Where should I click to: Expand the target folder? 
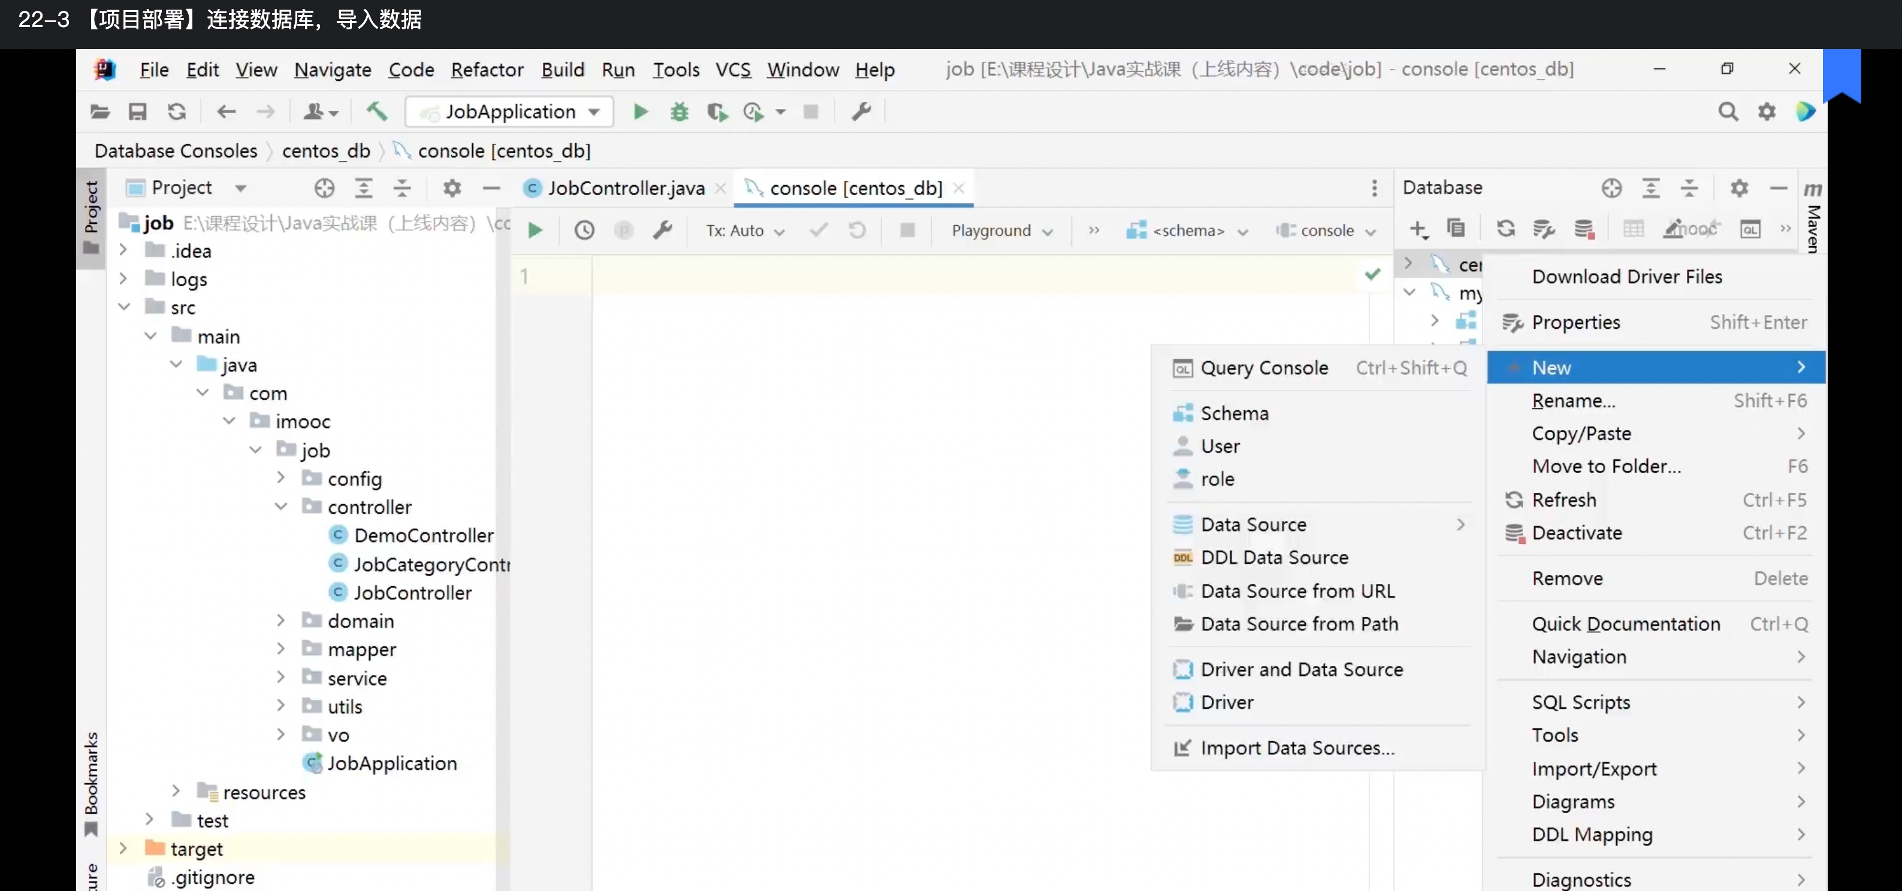click(123, 848)
